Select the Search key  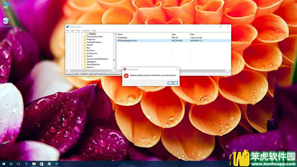[x=90, y=56]
